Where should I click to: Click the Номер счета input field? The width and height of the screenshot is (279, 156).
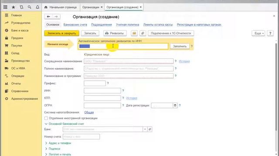pos(81,136)
